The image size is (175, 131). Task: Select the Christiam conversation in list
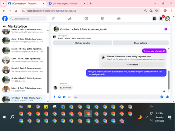(x=23, y=99)
